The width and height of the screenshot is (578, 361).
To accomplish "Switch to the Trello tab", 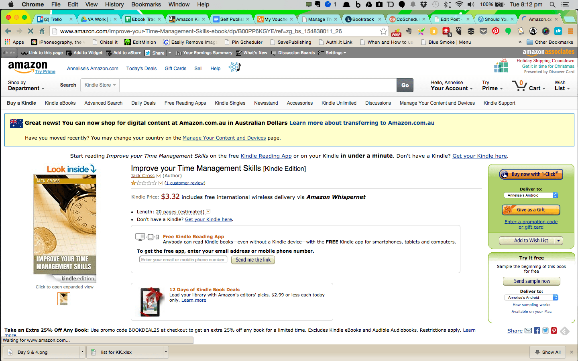I will [55, 19].
